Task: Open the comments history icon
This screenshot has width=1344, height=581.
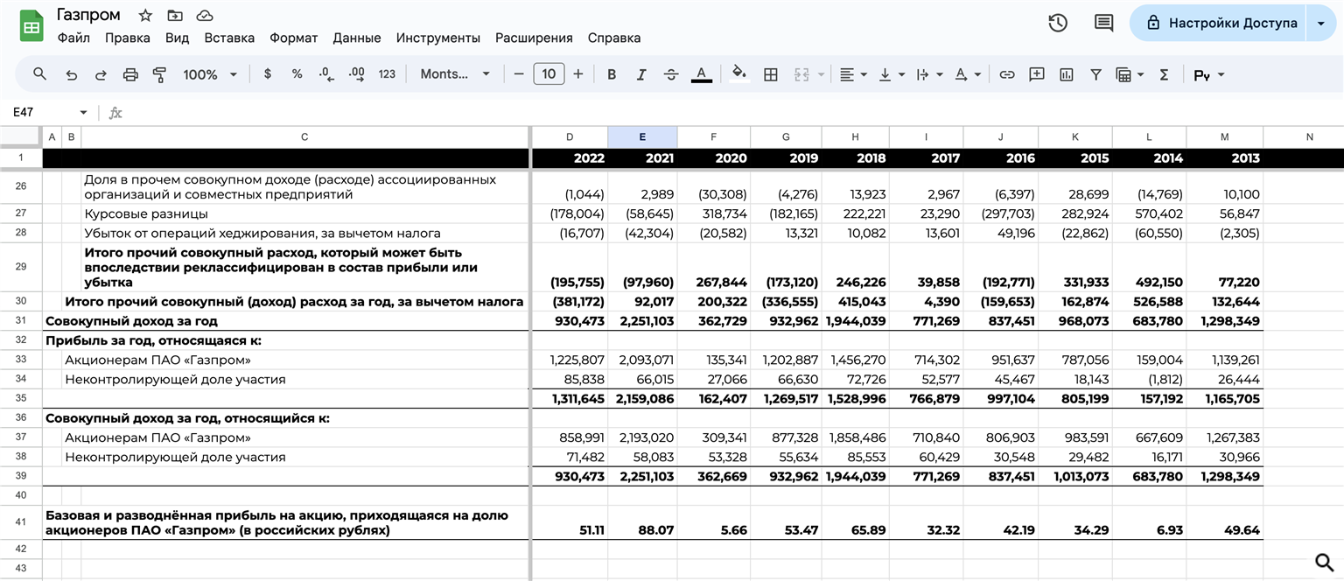Action: coord(1104,23)
